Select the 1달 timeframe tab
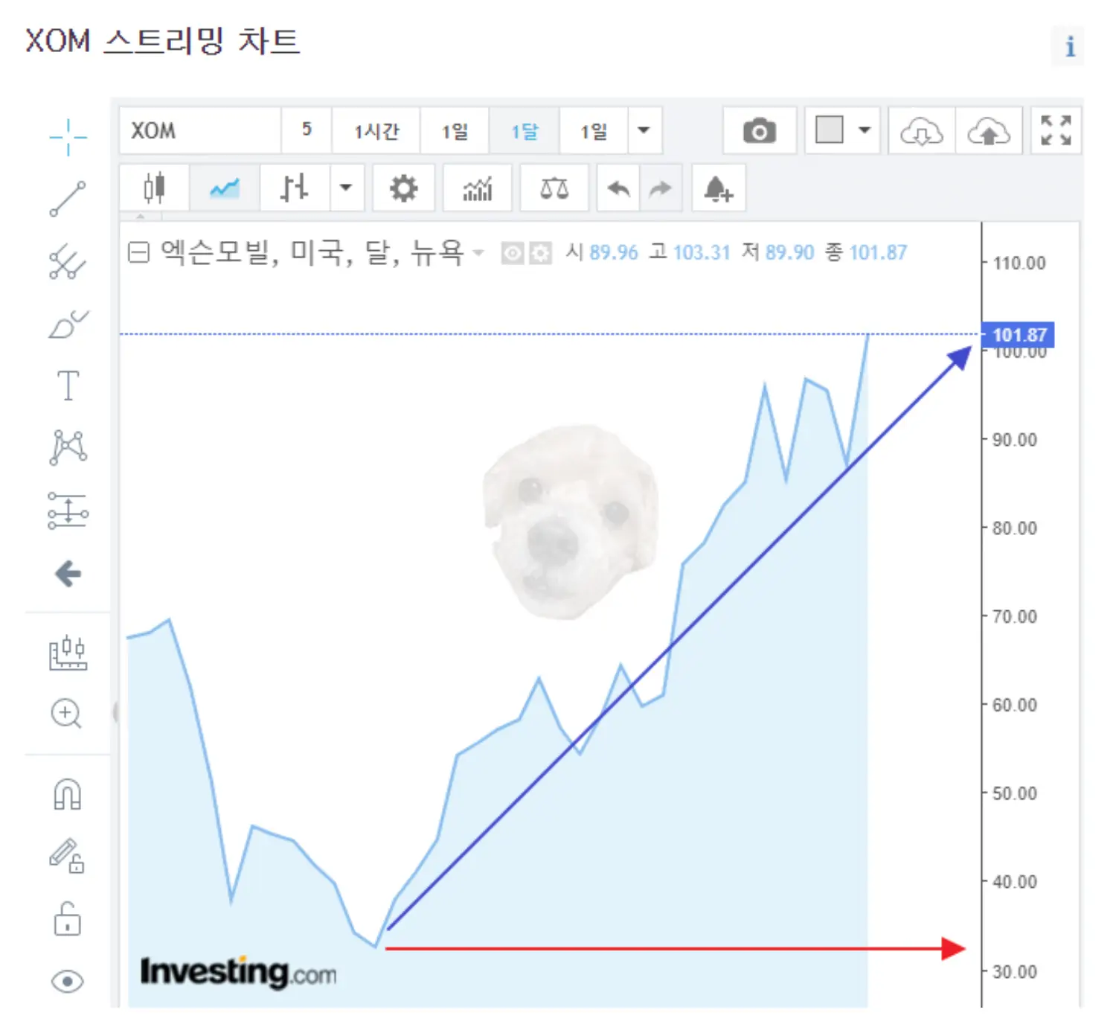The image size is (1116, 1033). tap(524, 130)
